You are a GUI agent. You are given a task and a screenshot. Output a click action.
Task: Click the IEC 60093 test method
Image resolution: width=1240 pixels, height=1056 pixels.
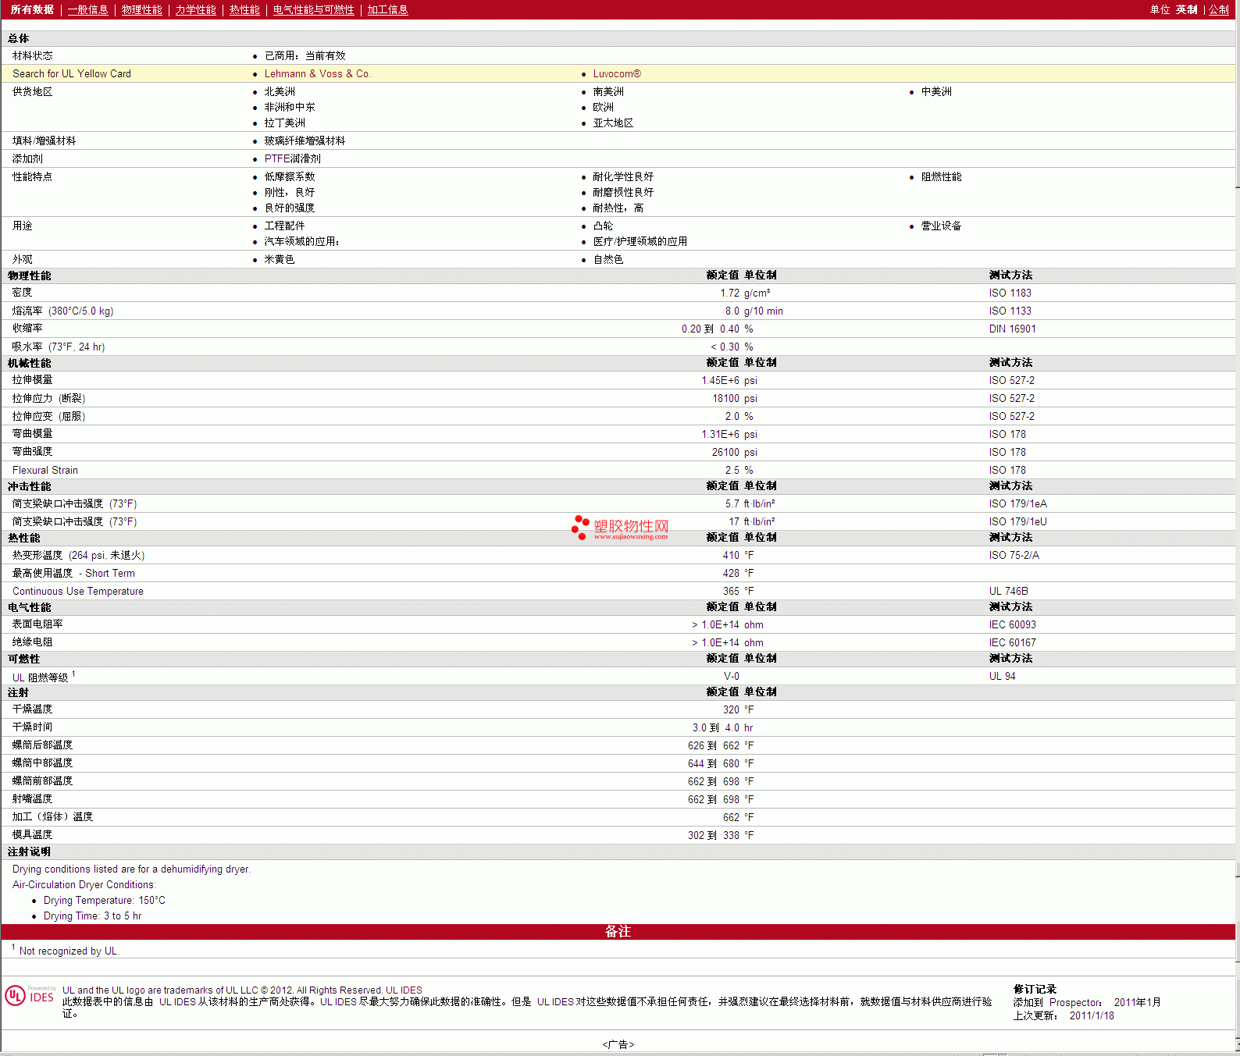[1013, 624]
